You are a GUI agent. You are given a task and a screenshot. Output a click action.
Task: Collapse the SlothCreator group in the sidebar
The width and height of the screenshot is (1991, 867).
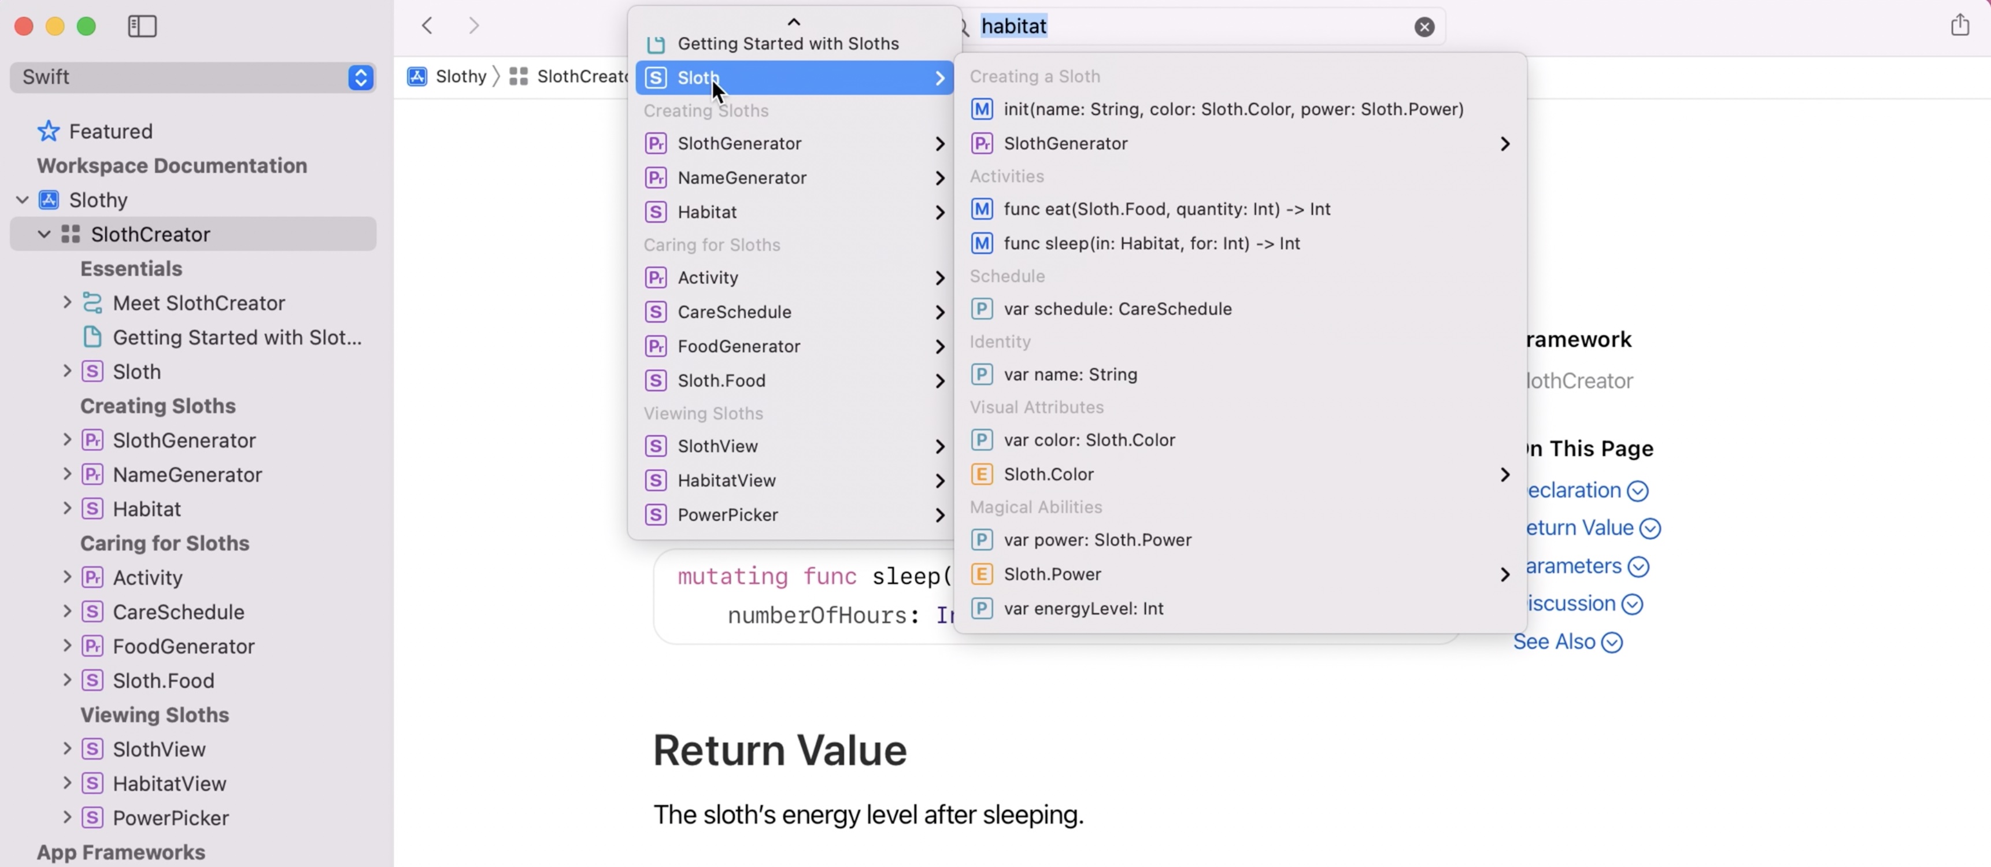coord(44,234)
